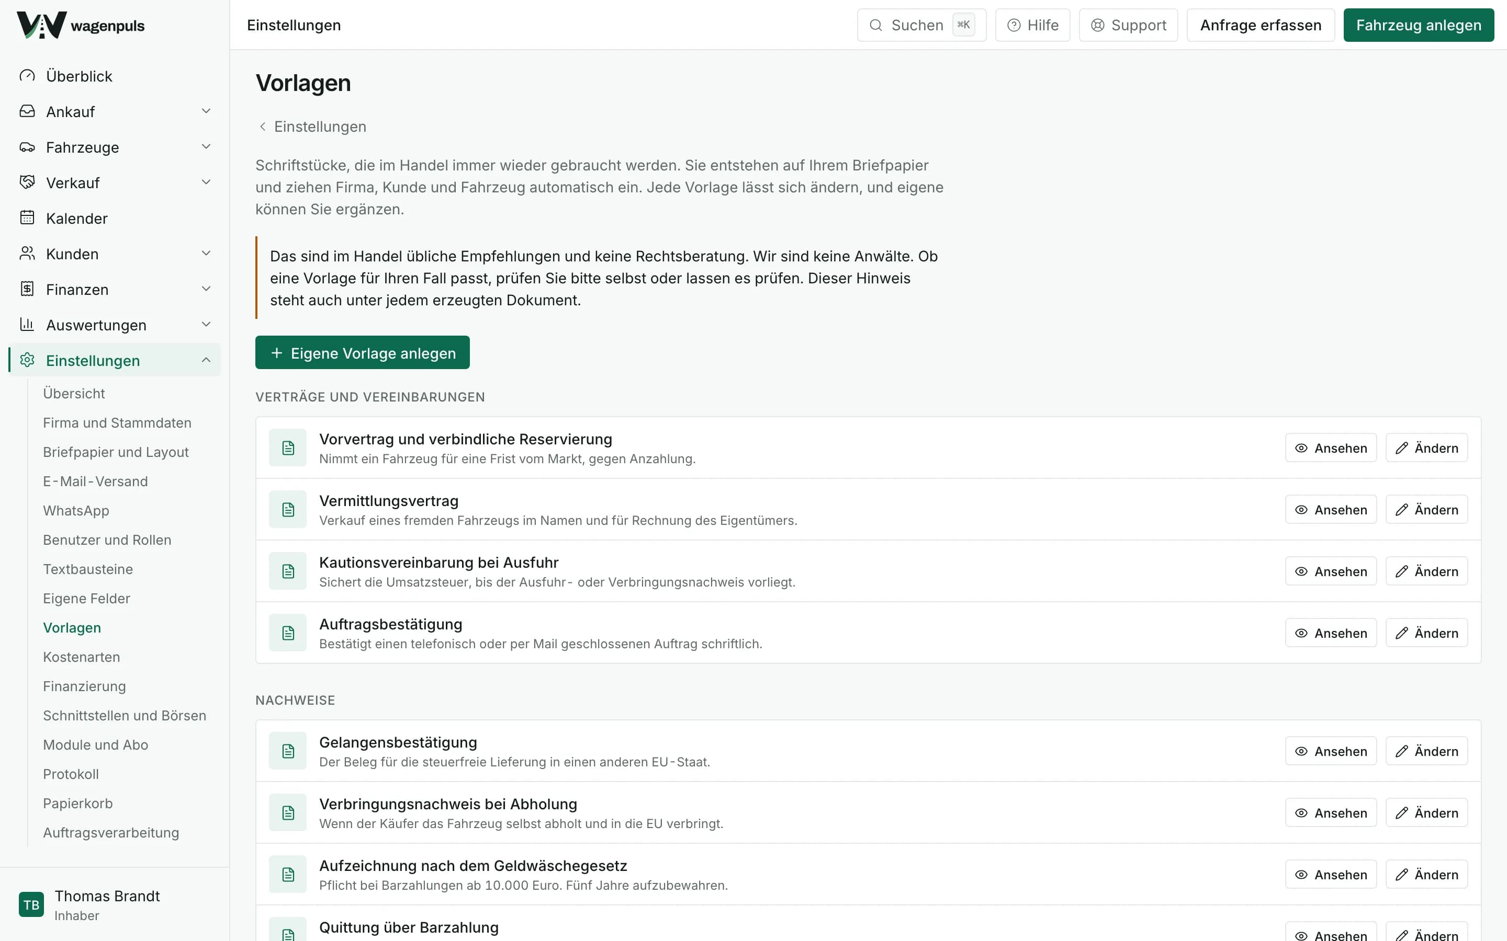Expand the Kunden chevron

[x=206, y=253]
